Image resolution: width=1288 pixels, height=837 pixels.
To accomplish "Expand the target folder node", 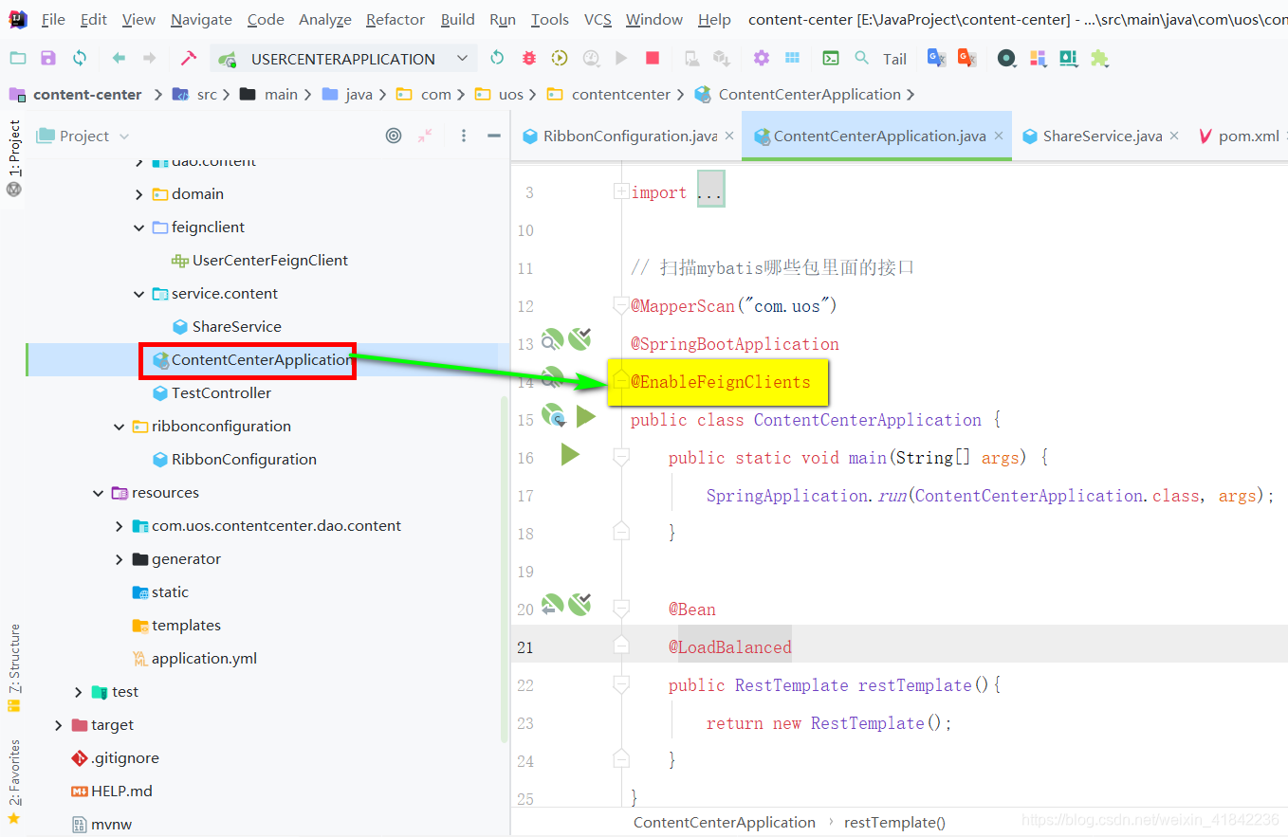I will 59,725.
